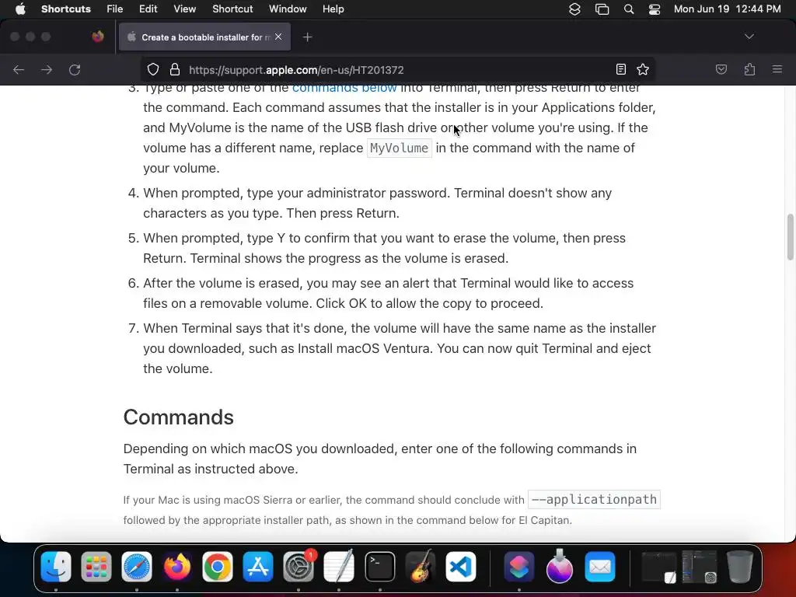Click the page vertical scrollbar
Screen dimensions: 796x597
point(790,237)
